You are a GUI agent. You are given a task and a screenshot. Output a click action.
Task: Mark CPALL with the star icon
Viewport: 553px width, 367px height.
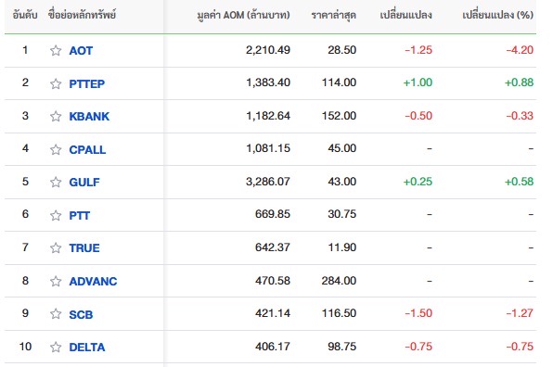(x=56, y=150)
